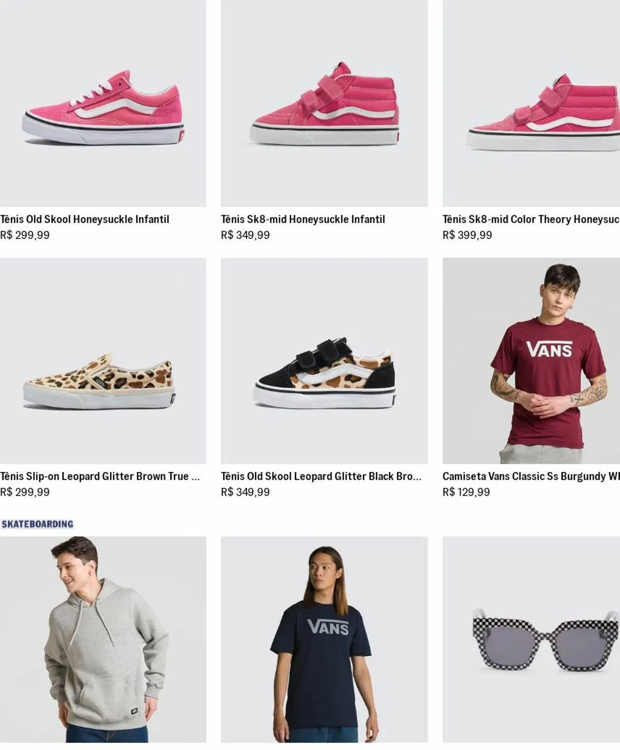Open the gray hoodie product image

coord(103,639)
